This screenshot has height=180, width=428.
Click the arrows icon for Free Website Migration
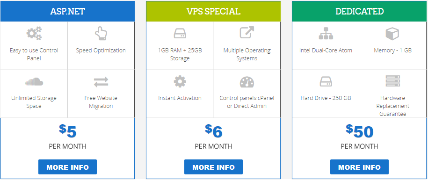[101, 82]
